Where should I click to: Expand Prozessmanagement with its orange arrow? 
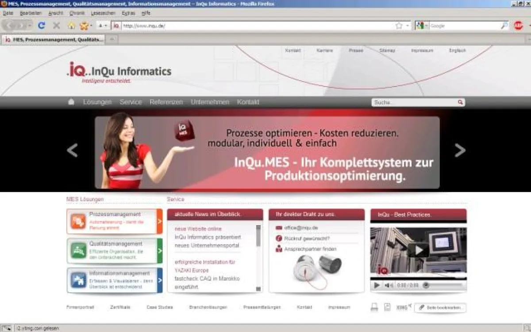pos(160,221)
